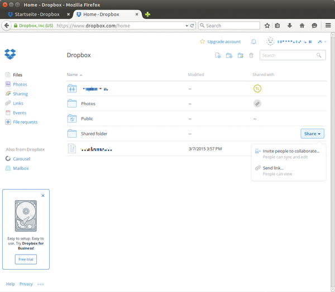The height and width of the screenshot is (292, 335).
Task: Open the Carousel link
Action: (x=22, y=159)
